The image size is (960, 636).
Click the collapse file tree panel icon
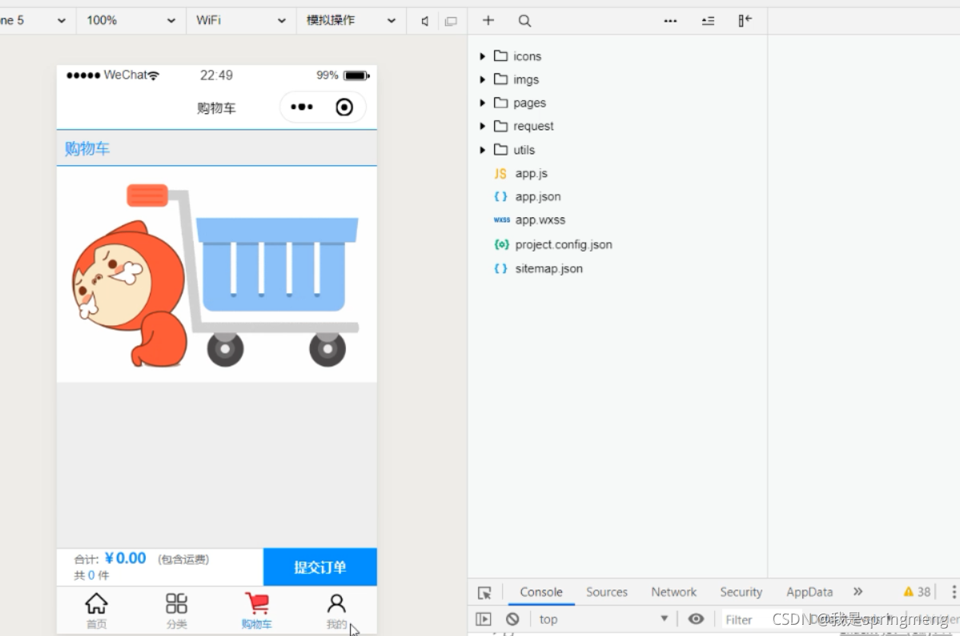pyautogui.click(x=745, y=21)
